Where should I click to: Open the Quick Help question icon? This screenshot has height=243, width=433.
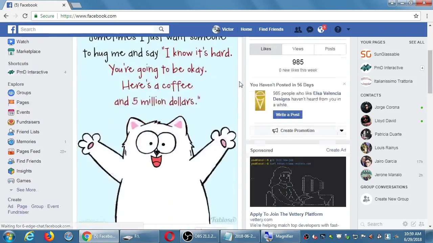pos(338,29)
